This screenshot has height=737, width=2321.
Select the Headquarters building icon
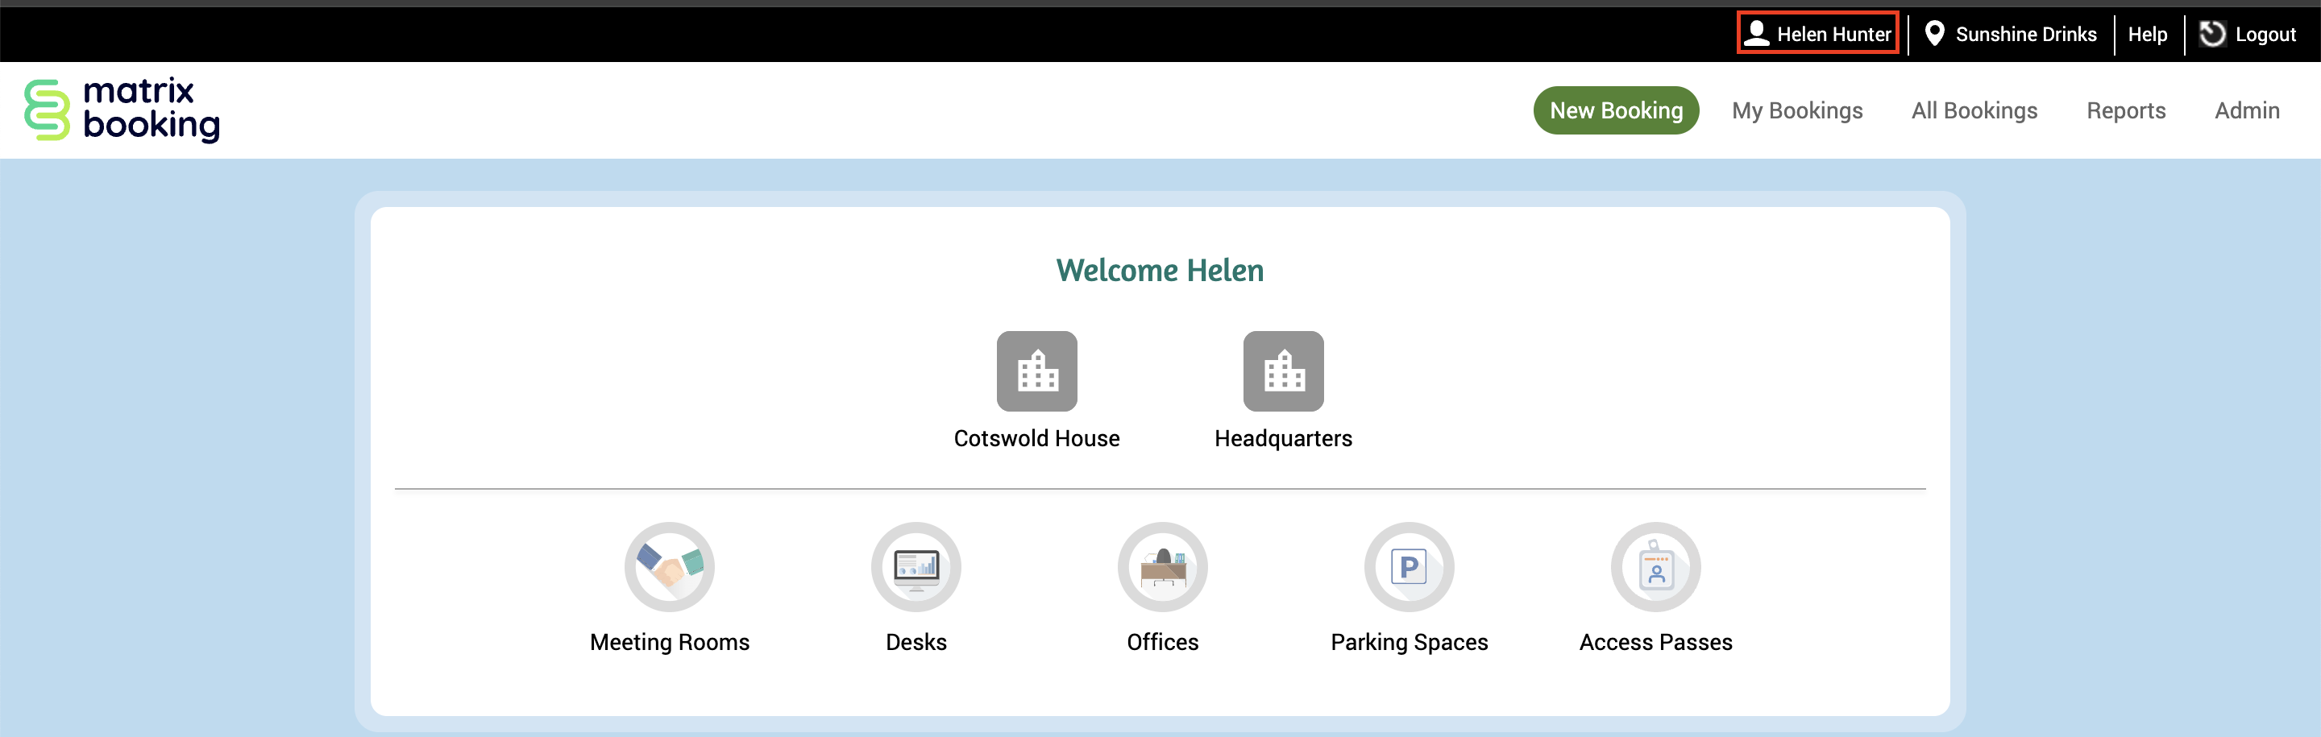pyautogui.click(x=1283, y=371)
